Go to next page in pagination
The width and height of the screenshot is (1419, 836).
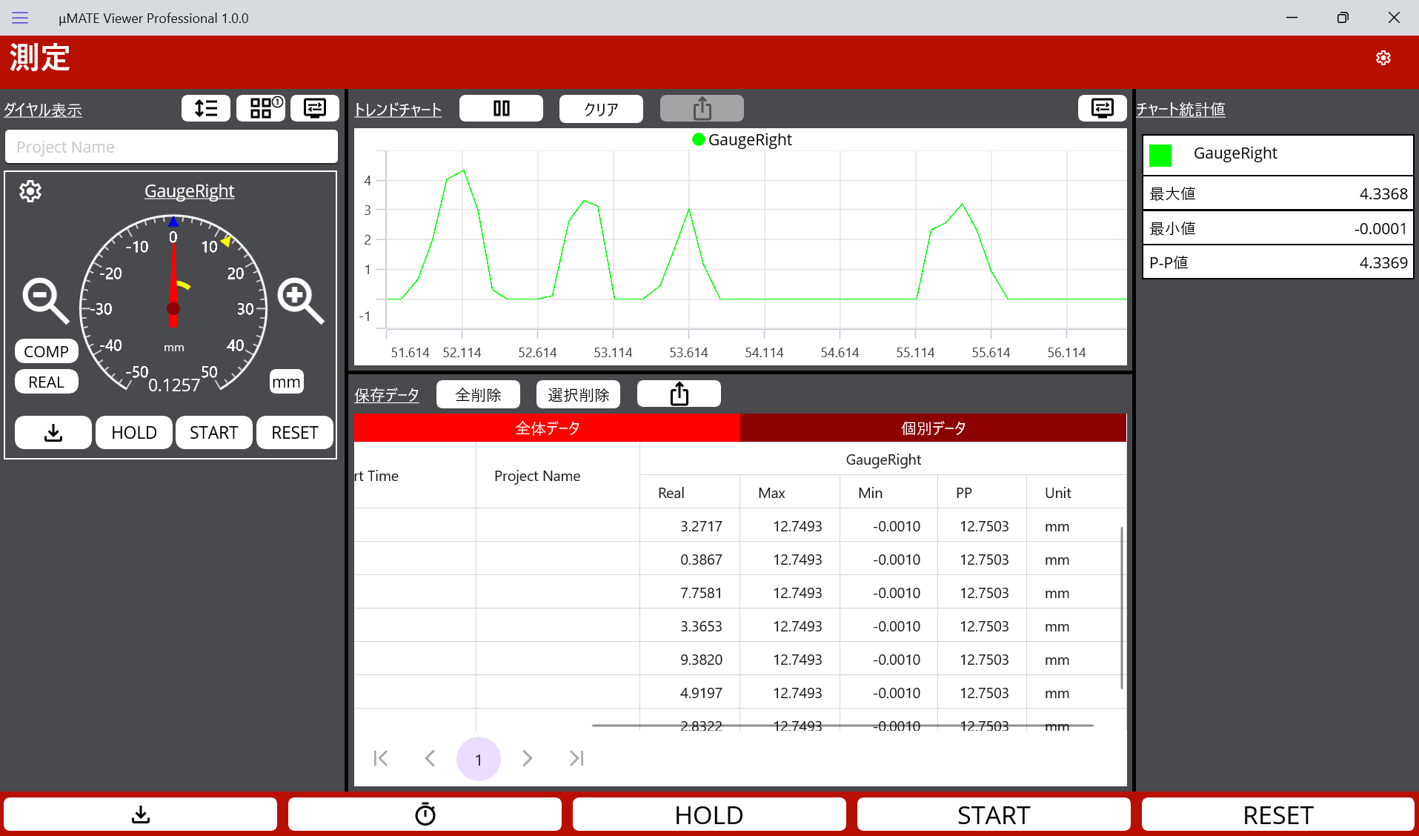pyautogui.click(x=527, y=758)
